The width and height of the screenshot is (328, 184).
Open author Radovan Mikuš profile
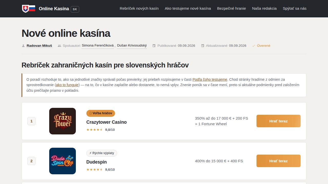39,46
